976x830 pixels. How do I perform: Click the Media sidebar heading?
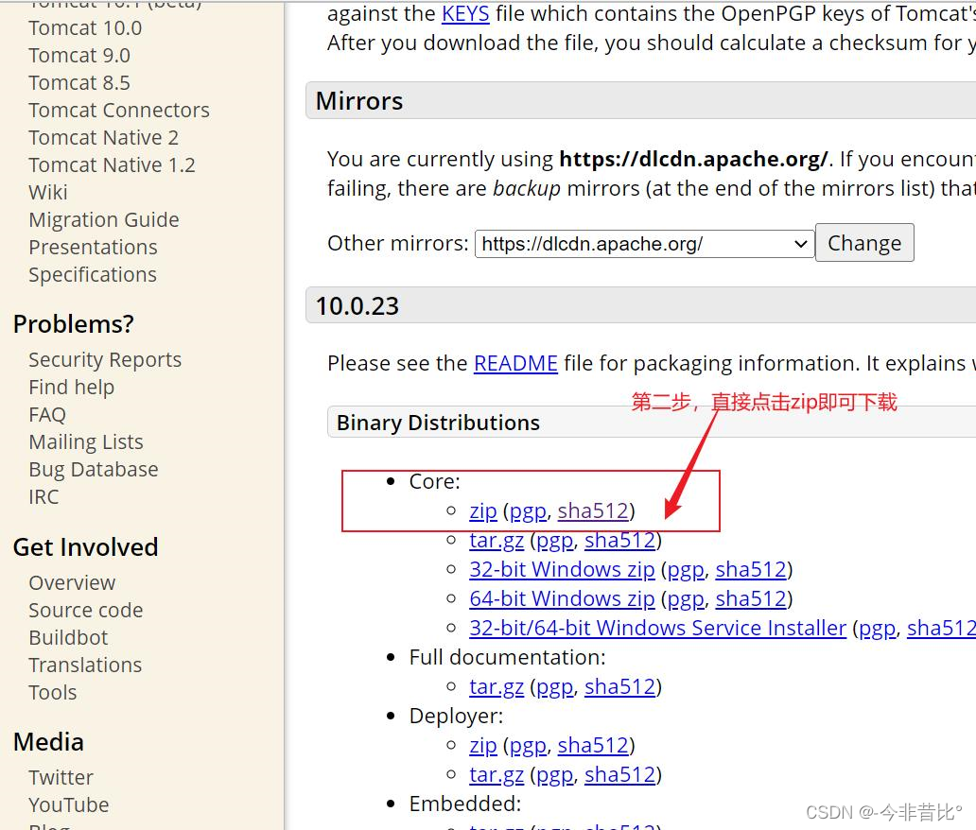(48, 742)
